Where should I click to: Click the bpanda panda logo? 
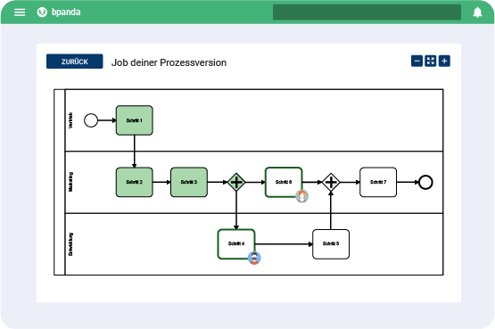click(x=42, y=12)
